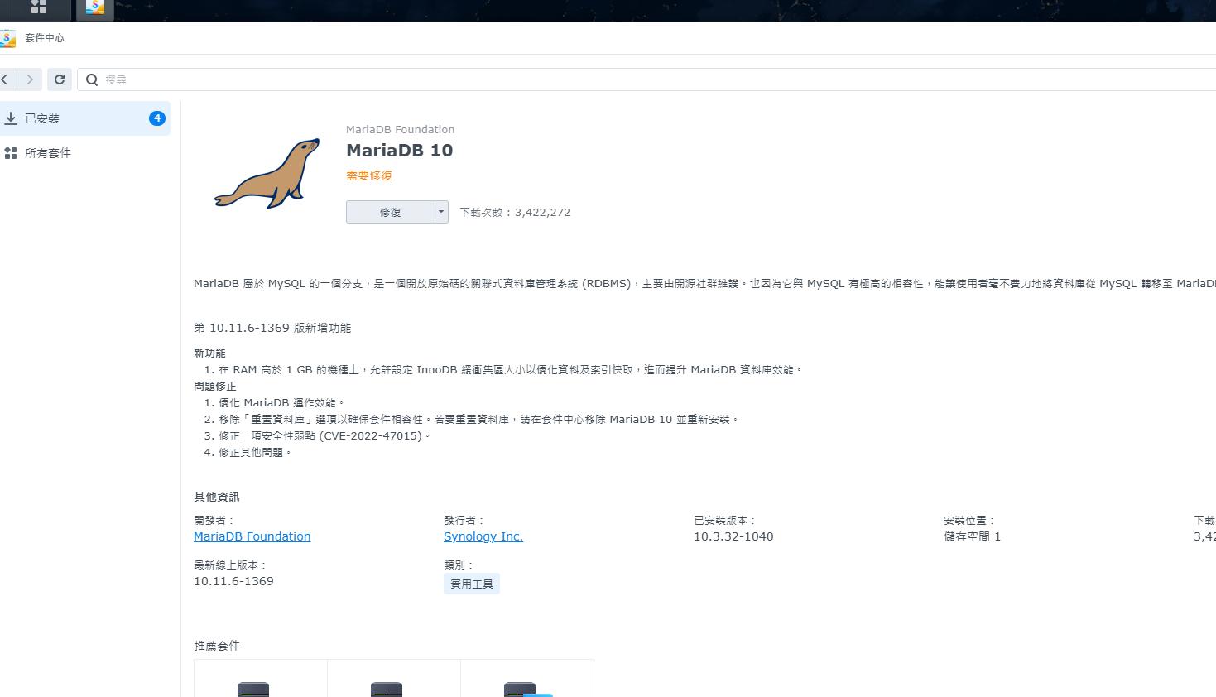Click the 儲存空間 1 install location

[972, 536]
